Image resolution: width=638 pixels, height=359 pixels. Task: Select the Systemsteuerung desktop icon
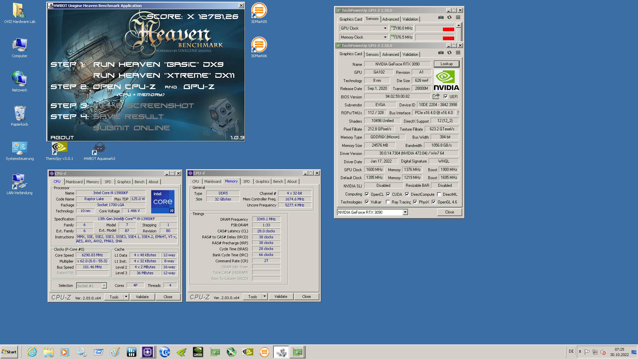[x=20, y=151]
